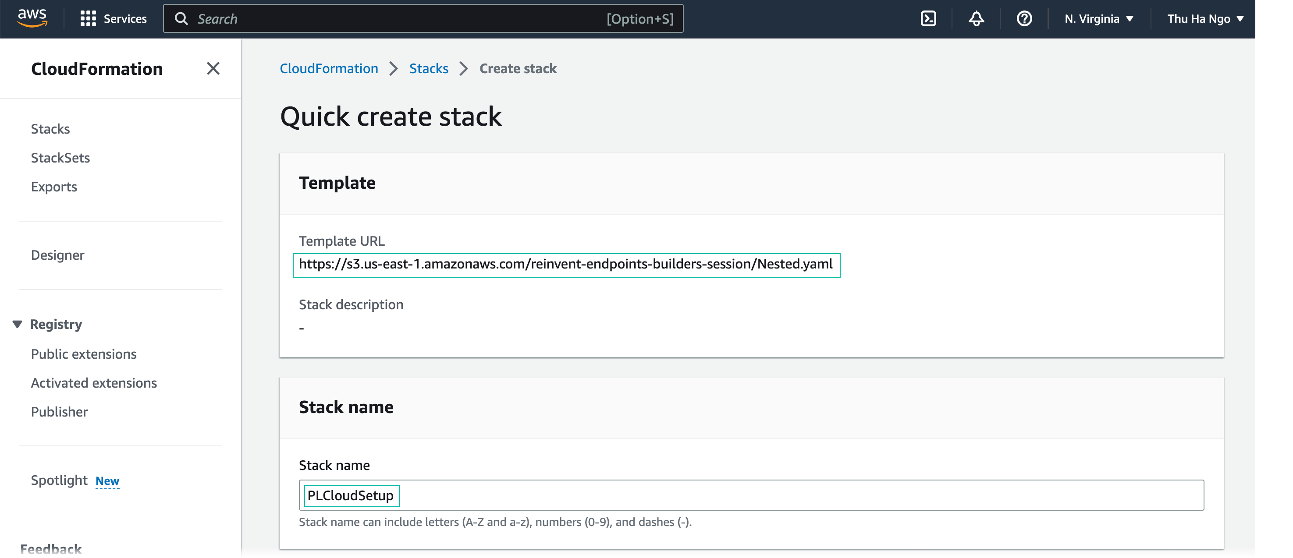Image resolution: width=1293 pixels, height=558 pixels.
Task: Open the help question mark icon
Action: click(1023, 18)
